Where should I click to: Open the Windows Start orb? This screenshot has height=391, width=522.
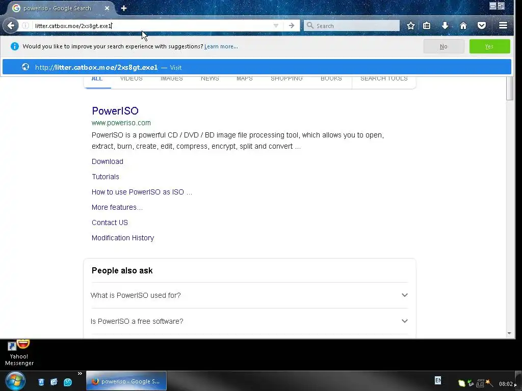15,381
